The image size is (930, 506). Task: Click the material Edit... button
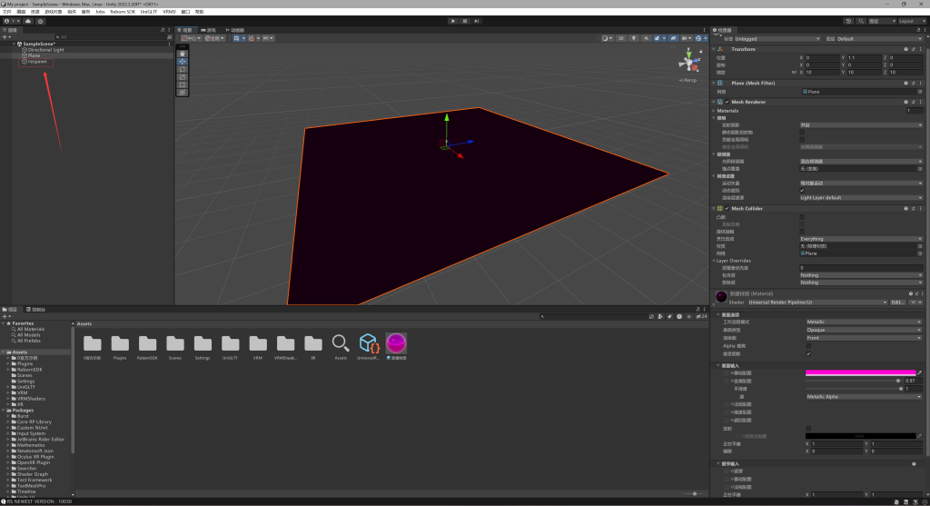tap(897, 302)
